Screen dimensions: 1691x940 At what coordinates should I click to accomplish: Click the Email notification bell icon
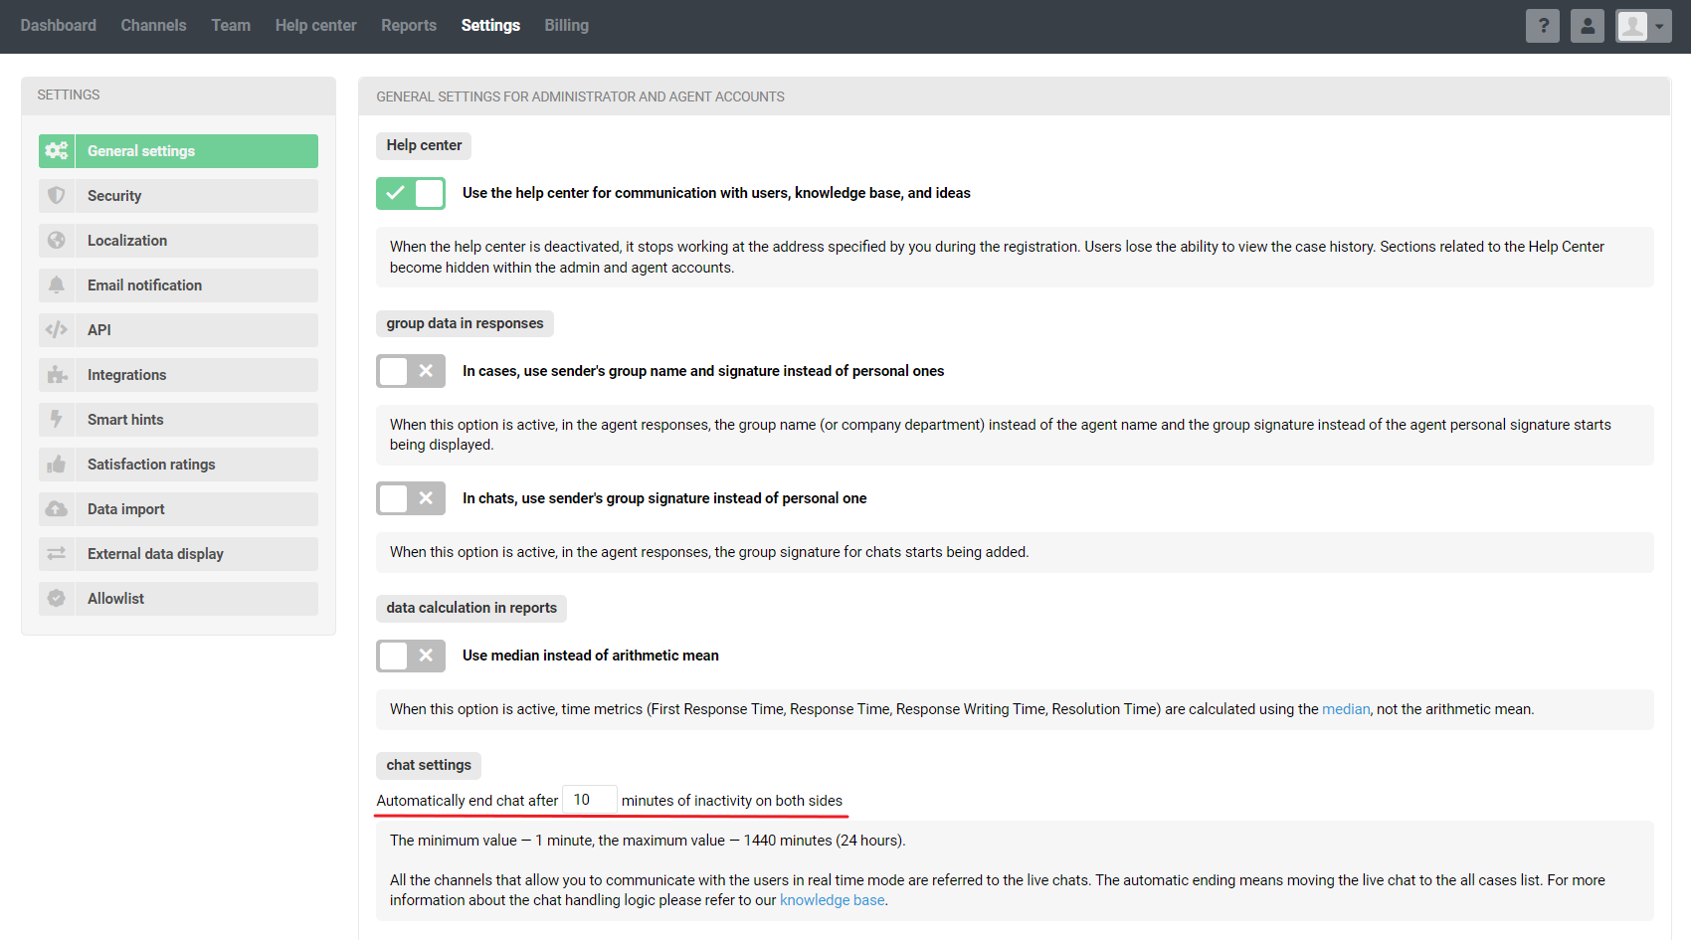click(57, 285)
